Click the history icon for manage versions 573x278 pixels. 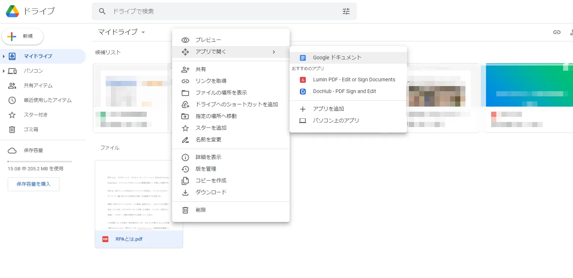pyautogui.click(x=185, y=169)
